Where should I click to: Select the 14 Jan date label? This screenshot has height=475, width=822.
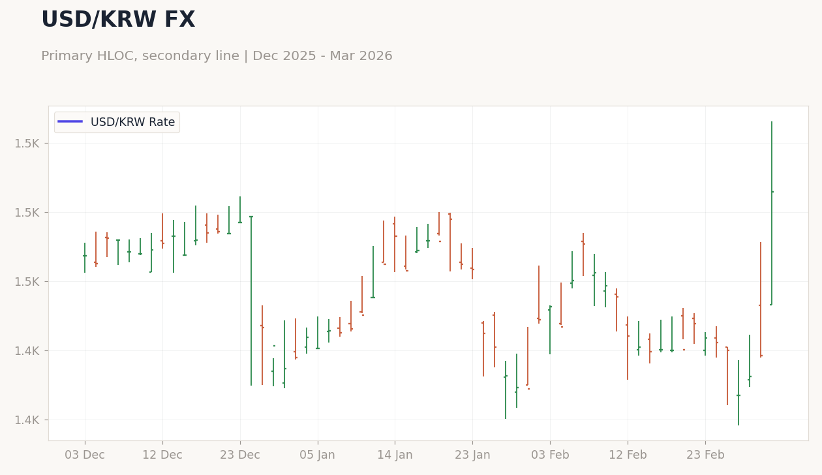395,455
